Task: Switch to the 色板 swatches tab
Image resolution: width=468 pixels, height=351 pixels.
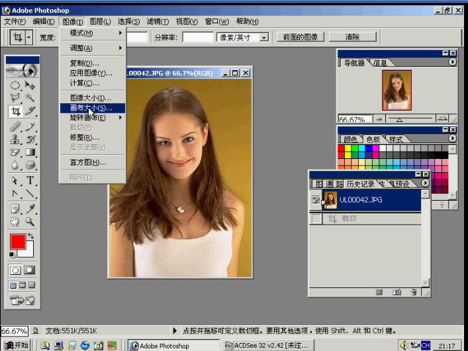Action: (x=372, y=139)
